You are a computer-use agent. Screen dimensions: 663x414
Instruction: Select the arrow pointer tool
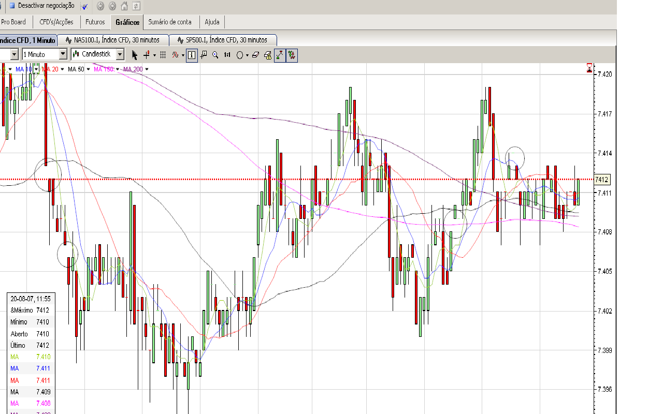pos(135,55)
